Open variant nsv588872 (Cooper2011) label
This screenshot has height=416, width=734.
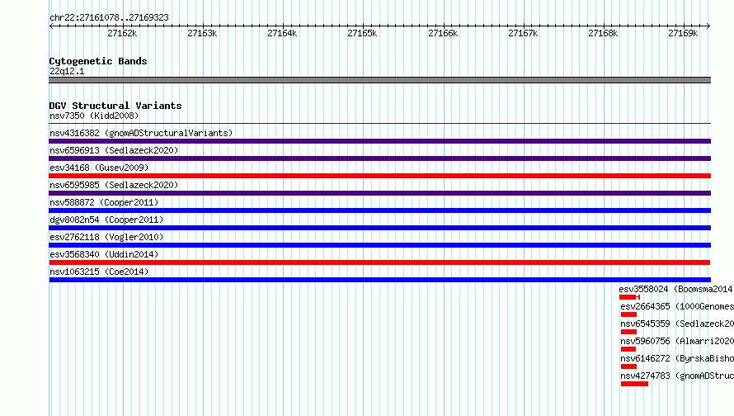[104, 202]
